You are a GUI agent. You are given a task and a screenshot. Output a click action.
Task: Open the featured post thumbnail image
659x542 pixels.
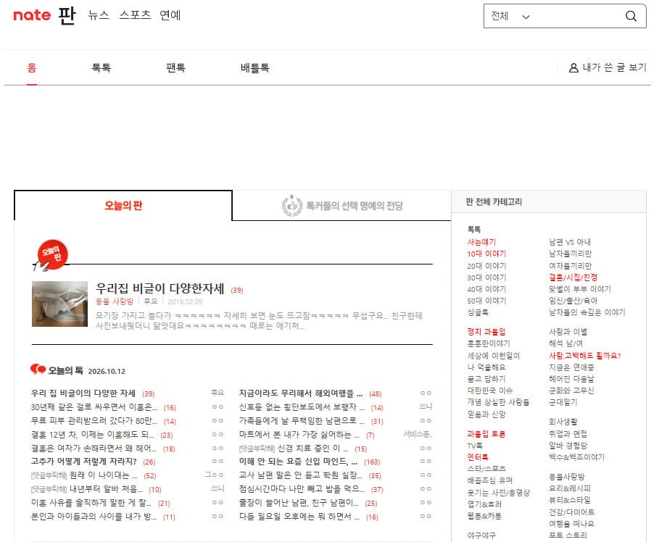[x=59, y=304]
